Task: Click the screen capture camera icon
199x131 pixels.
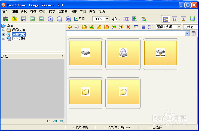Action: (x=5, y=19)
